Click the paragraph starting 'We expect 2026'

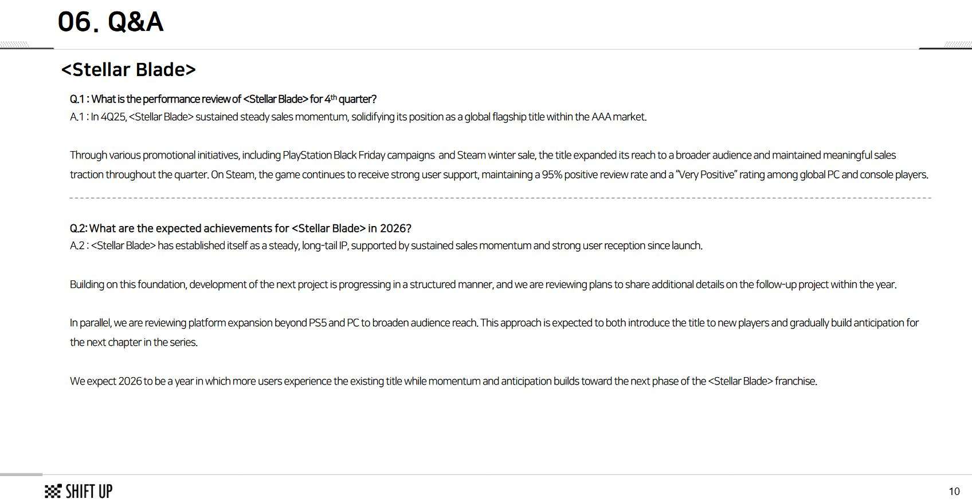pos(443,381)
